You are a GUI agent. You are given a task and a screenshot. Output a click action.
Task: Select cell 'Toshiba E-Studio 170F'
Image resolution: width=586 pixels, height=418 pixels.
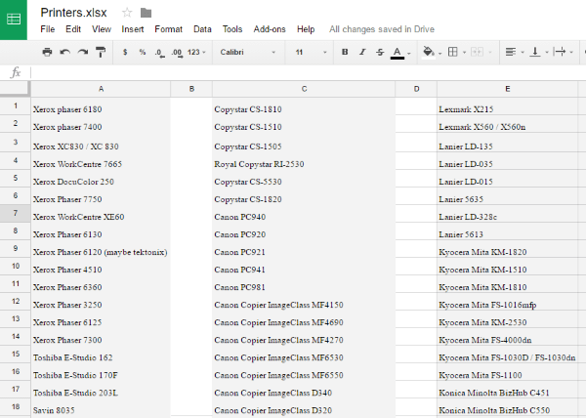101,372
